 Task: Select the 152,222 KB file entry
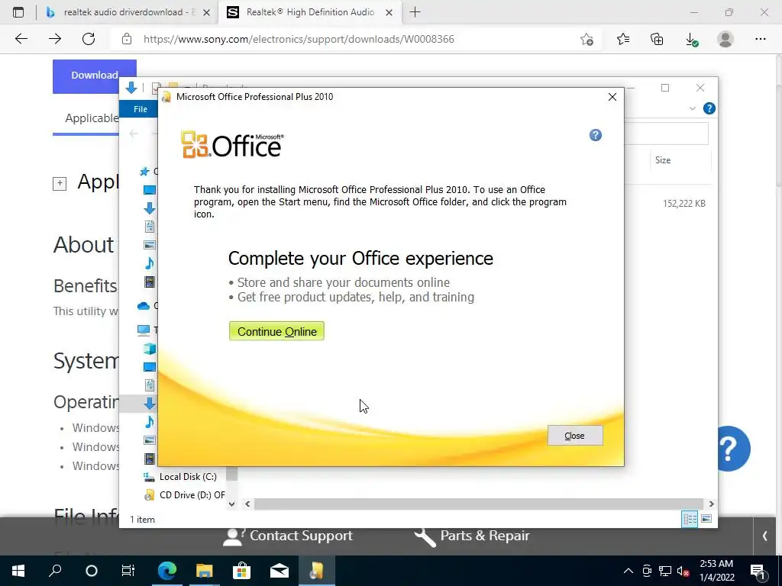(x=683, y=203)
